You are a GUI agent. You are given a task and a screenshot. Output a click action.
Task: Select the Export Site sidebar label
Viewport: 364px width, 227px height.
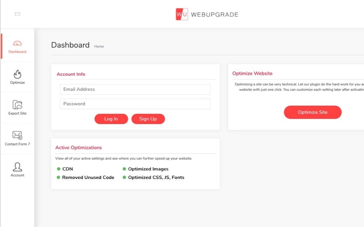17,113
